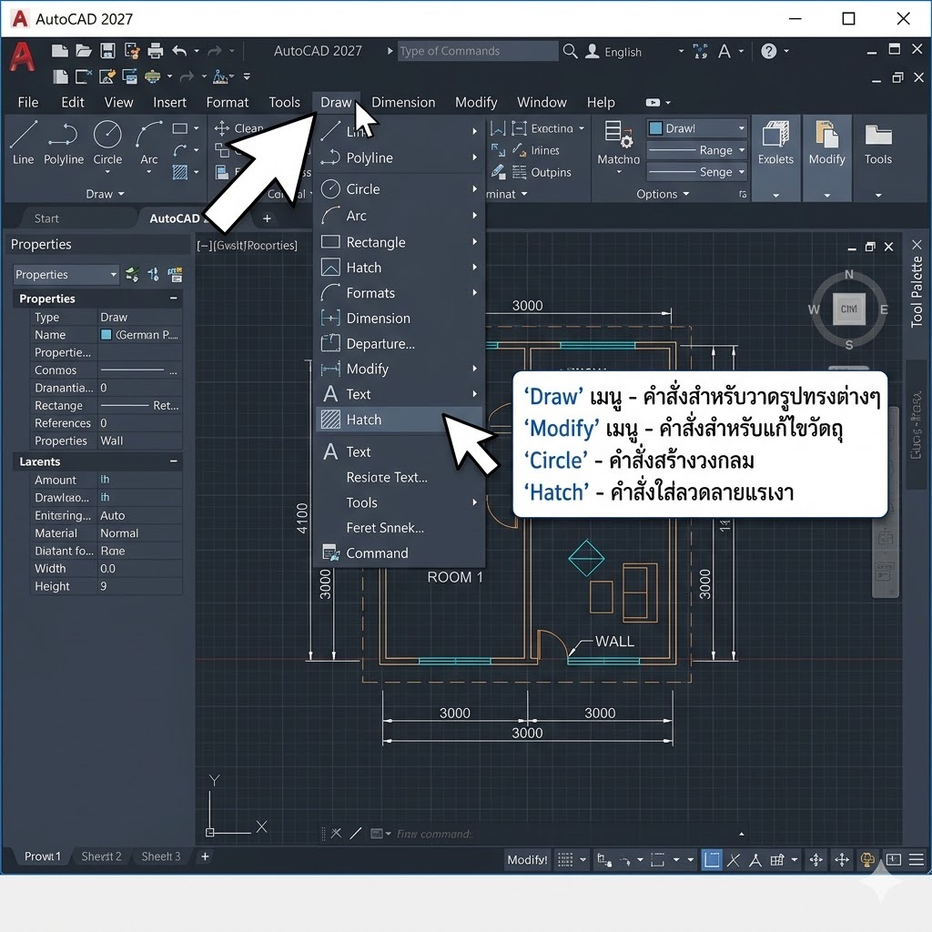Open the Senge lineweight dropdown

(x=697, y=172)
